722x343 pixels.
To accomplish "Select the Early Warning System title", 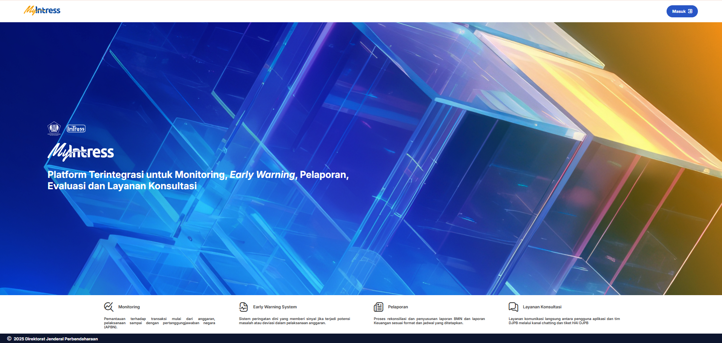I will (275, 307).
